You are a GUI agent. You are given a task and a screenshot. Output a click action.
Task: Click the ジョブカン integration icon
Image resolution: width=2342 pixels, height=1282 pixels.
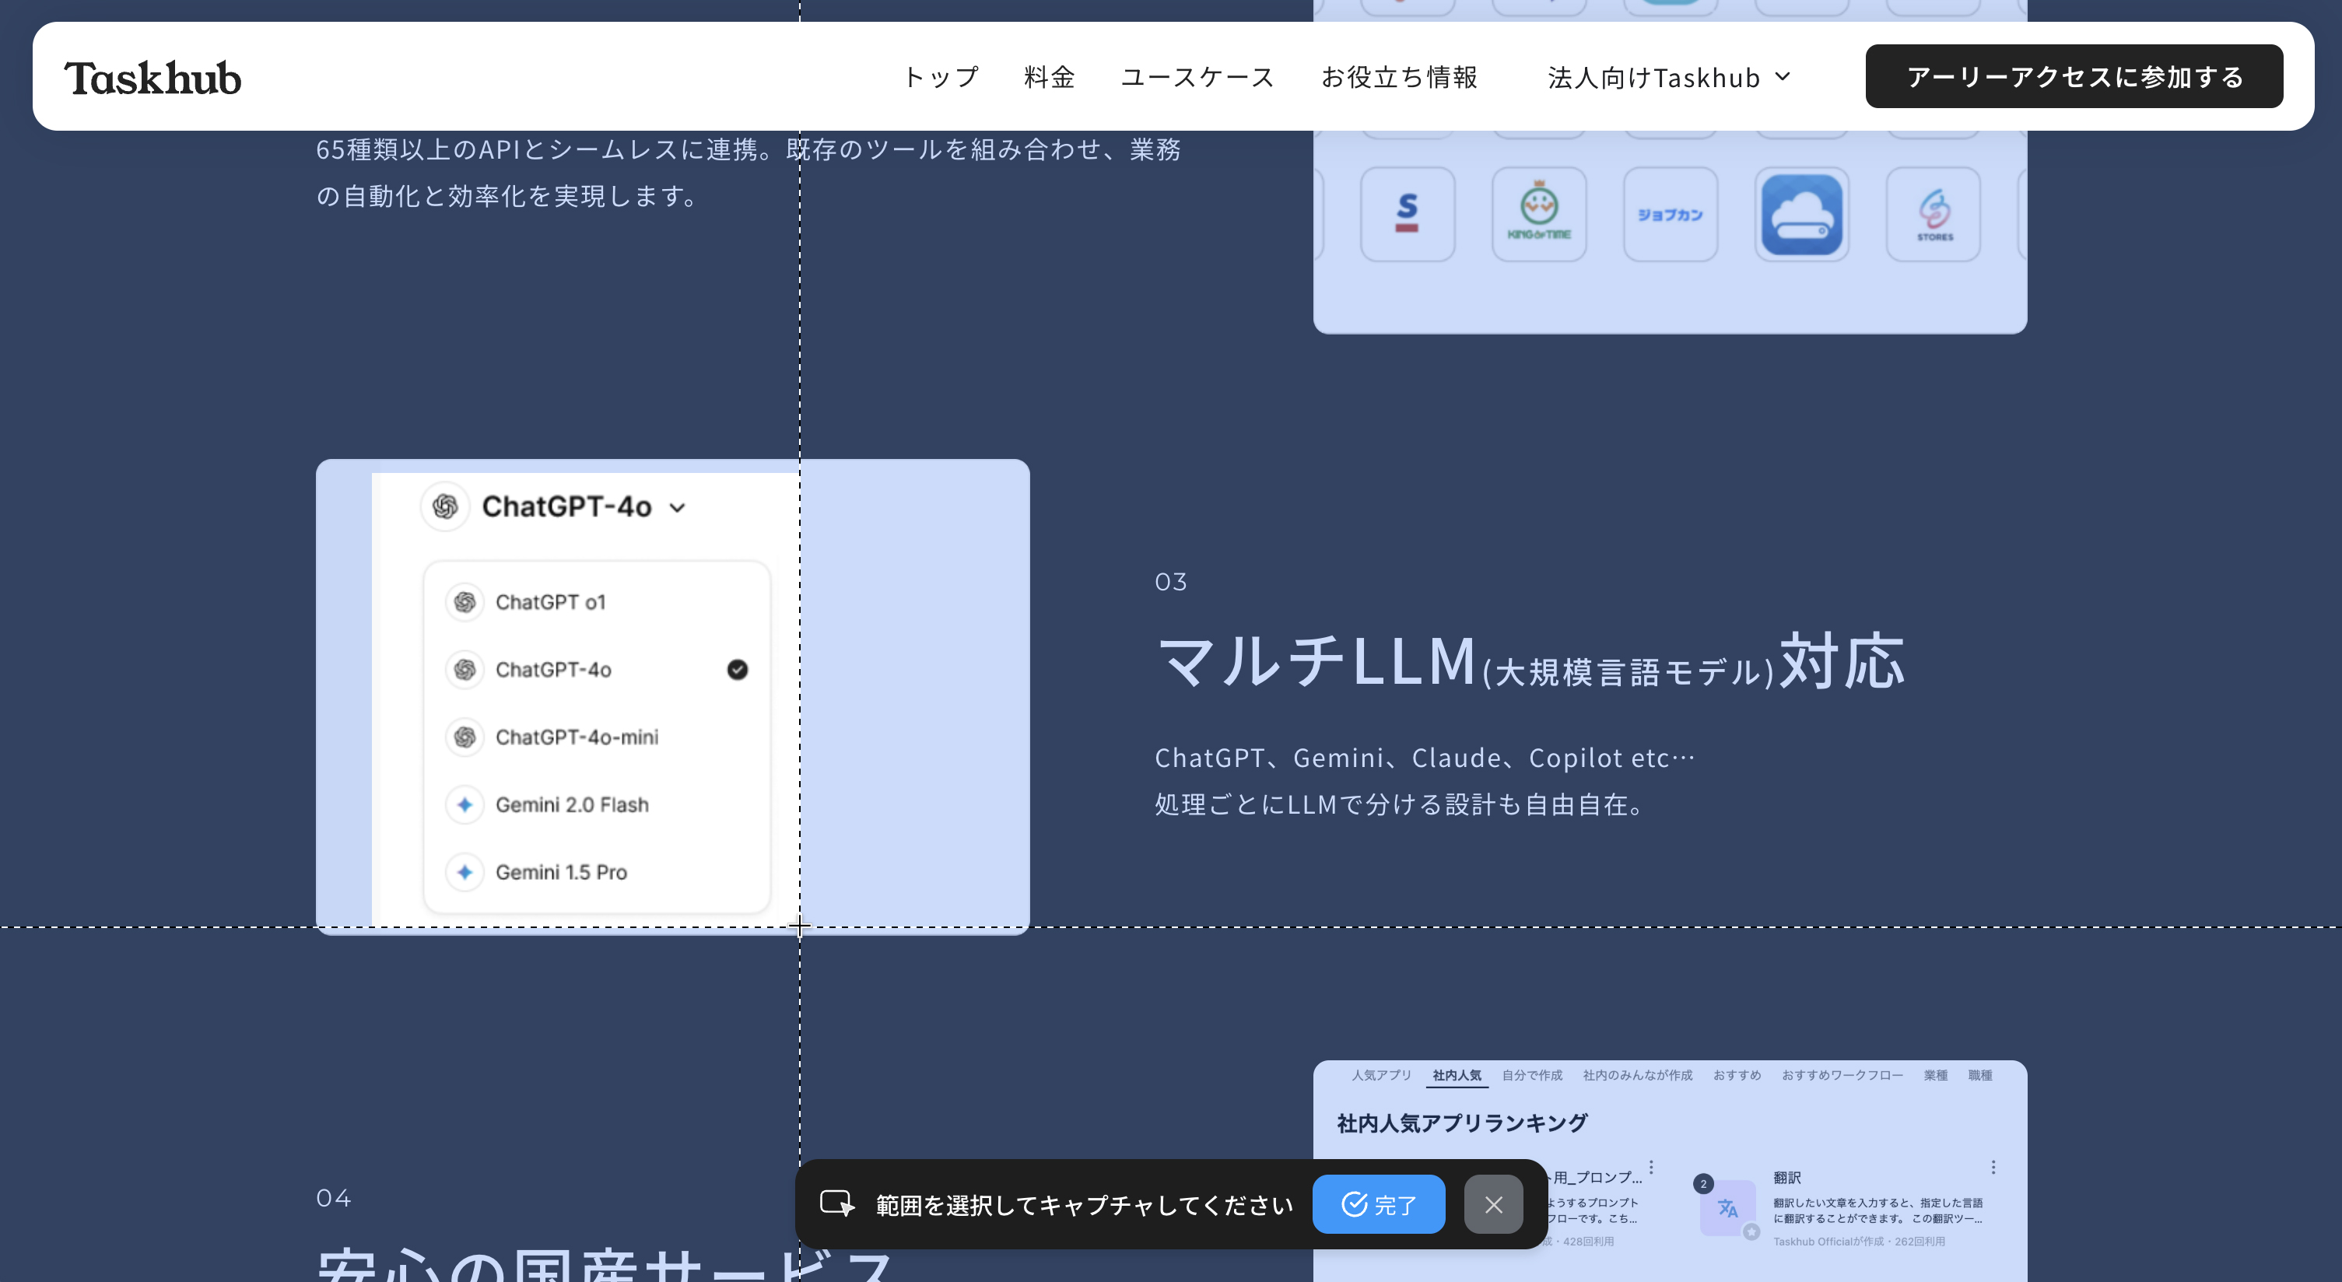click(x=1670, y=215)
